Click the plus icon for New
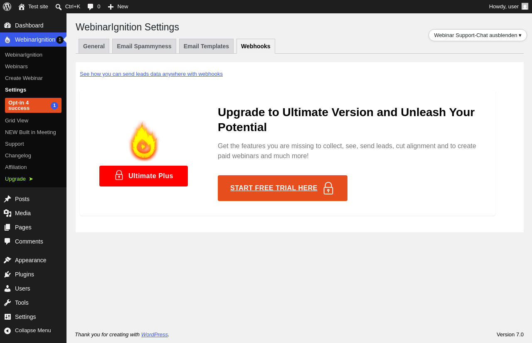Screen dimensions: 532x343 click(x=111, y=7)
